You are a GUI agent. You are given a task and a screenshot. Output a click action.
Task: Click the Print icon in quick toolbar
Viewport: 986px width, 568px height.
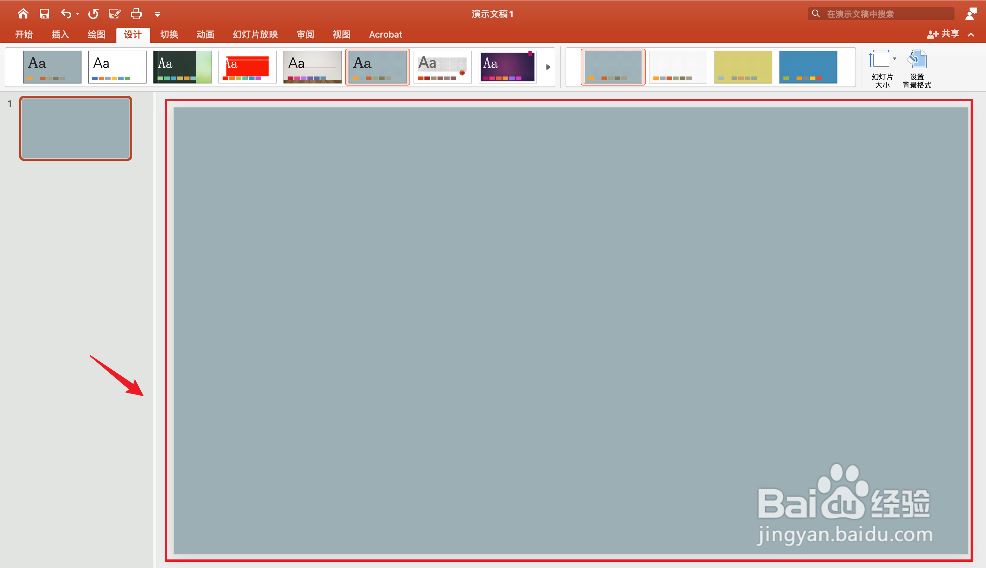coord(136,14)
